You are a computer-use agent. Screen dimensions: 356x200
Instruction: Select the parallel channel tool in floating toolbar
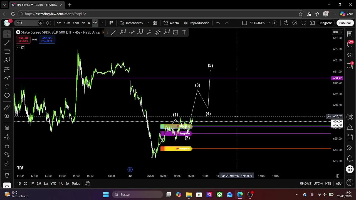[x=158, y=32]
